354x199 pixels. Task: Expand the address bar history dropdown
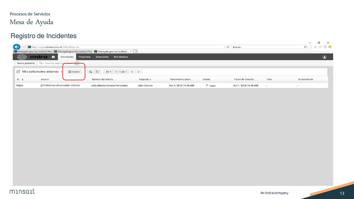click(224, 47)
